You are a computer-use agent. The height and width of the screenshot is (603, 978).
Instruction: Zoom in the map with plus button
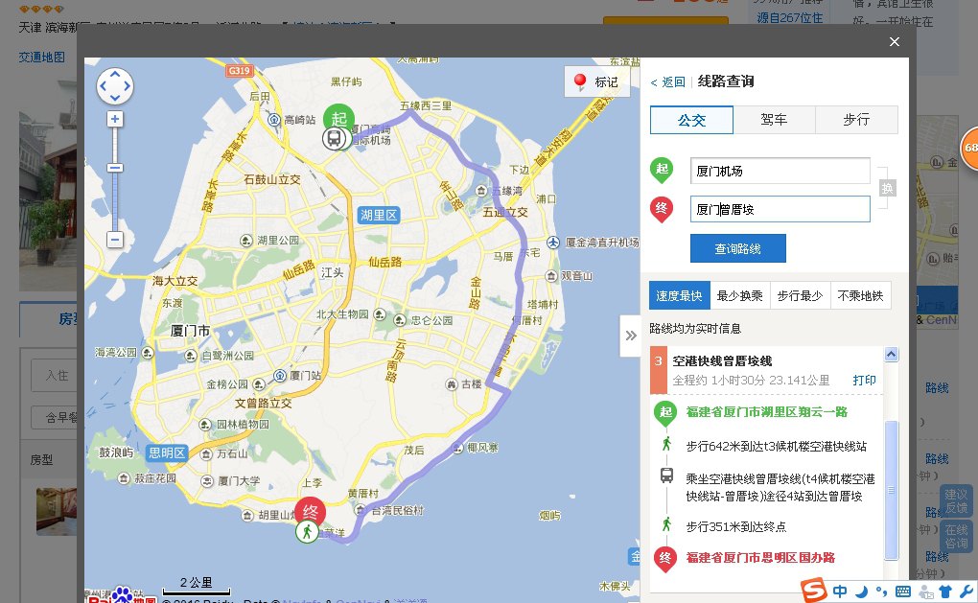coord(115,119)
